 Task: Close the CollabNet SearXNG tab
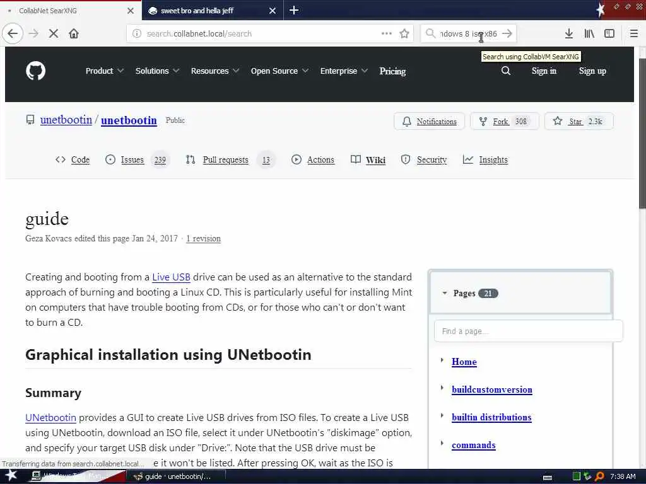click(131, 11)
